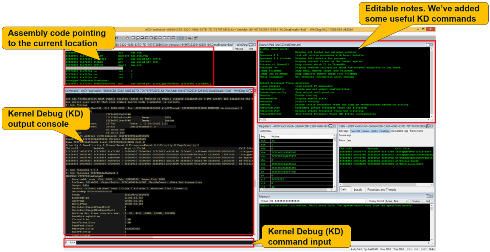Switch to the Locals tab
This screenshot has height=252, width=490.
(x=358, y=189)
